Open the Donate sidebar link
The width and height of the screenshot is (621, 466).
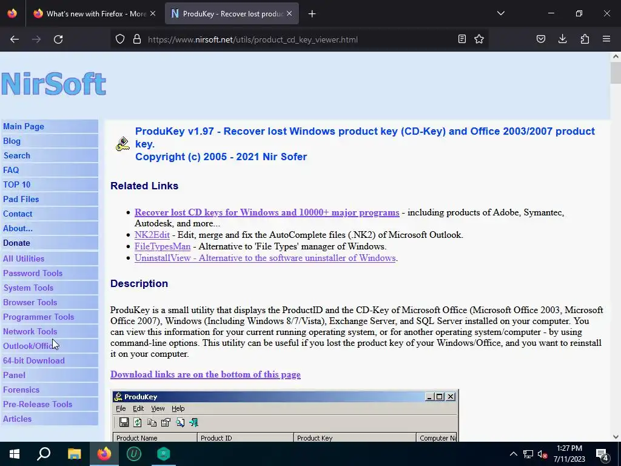16,243
